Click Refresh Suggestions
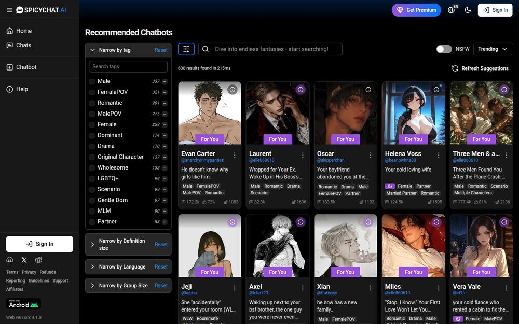Image resolution: width=519 pixels, height=324 pixels. click(480, 68)
